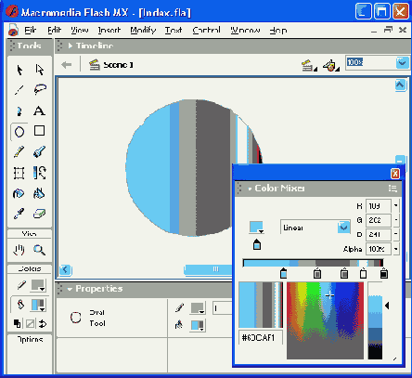
Task: Click the stage scroll up arrow
Action: [400, 85]
